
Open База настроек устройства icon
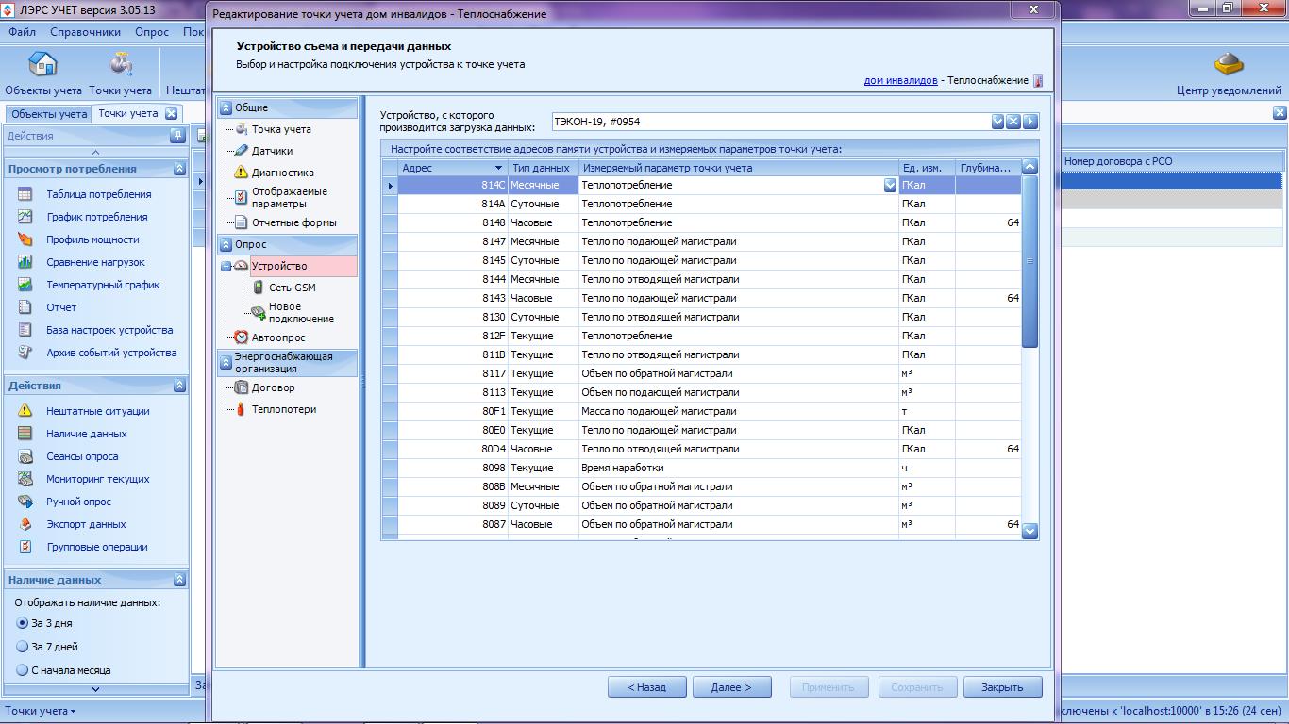click(x=26, y=330)
